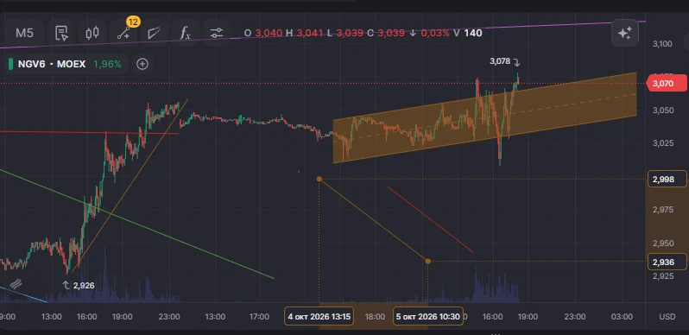Viewport: 689px width, 335px height.
Task: Click the AI sparkle assistant button
Action: pyautogui.click(x=624, y=33)
